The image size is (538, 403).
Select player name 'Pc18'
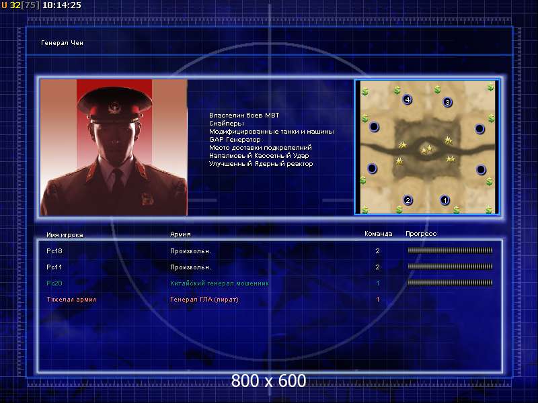[54, 251]
